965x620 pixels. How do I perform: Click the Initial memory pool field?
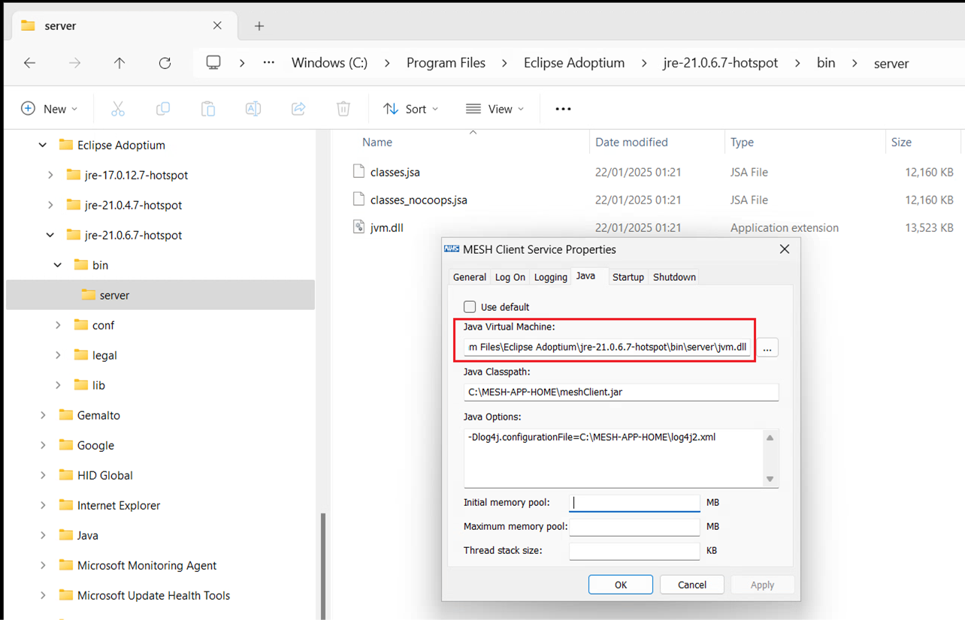click(634, 503)
